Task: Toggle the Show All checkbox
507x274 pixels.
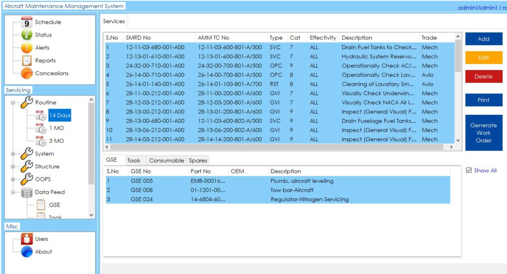Action: [468, 170]
